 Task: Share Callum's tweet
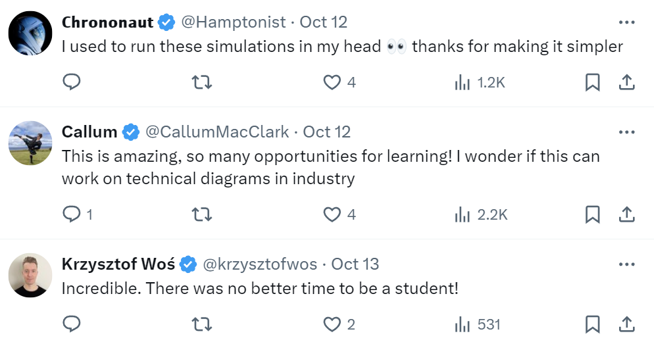click(x=627, y=214)
